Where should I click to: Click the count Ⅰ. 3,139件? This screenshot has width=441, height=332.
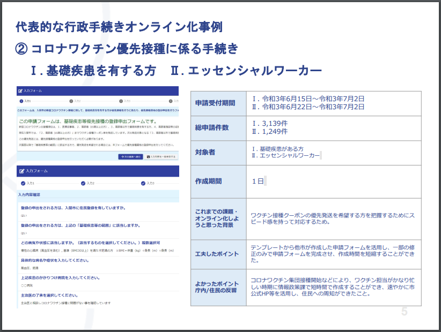[x=270, y=124]
